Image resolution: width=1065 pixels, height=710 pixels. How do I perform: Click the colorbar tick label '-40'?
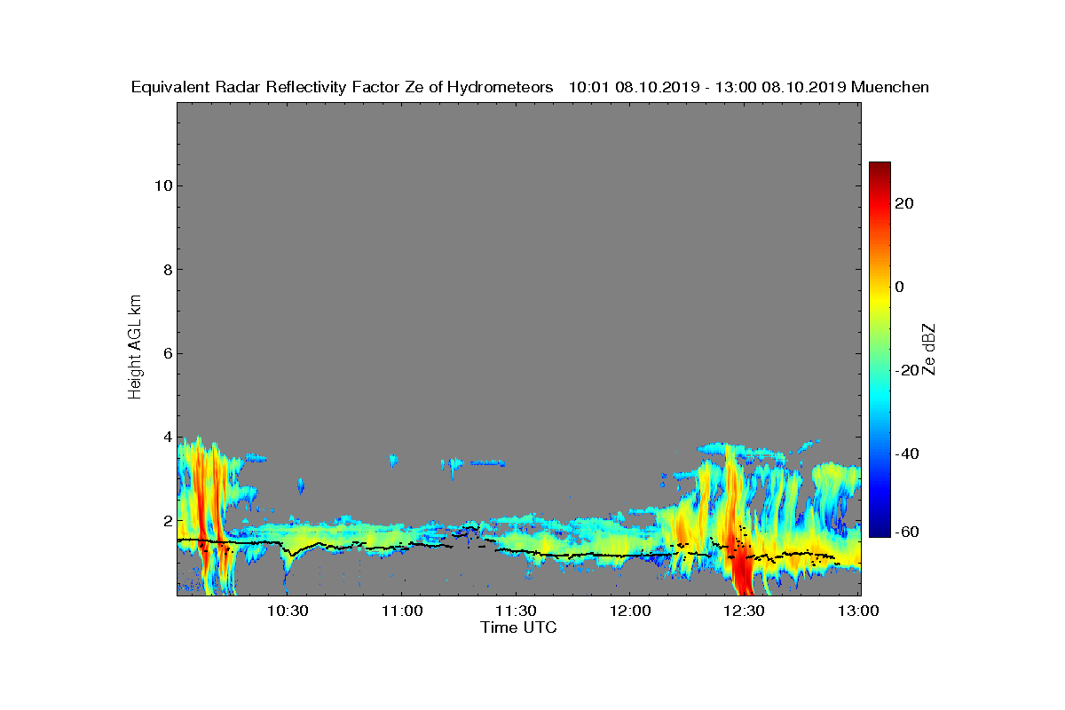908,454
